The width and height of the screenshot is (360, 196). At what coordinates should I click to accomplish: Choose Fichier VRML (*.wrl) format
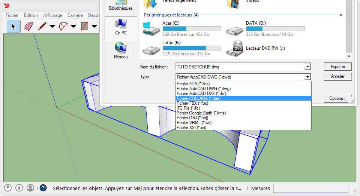(243, 123)
